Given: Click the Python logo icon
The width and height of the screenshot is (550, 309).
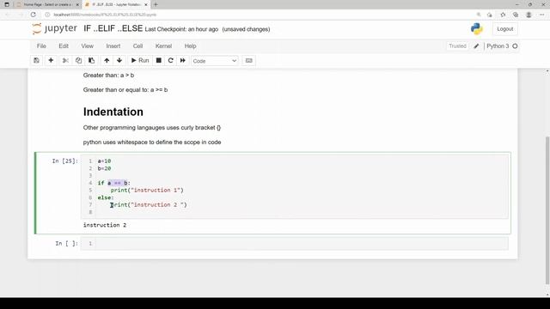Looking at the screenshot, I should click(477, 28).
